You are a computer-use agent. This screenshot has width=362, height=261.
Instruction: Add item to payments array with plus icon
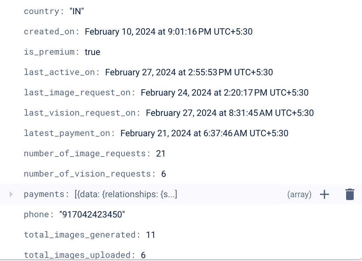coord(324,194)
